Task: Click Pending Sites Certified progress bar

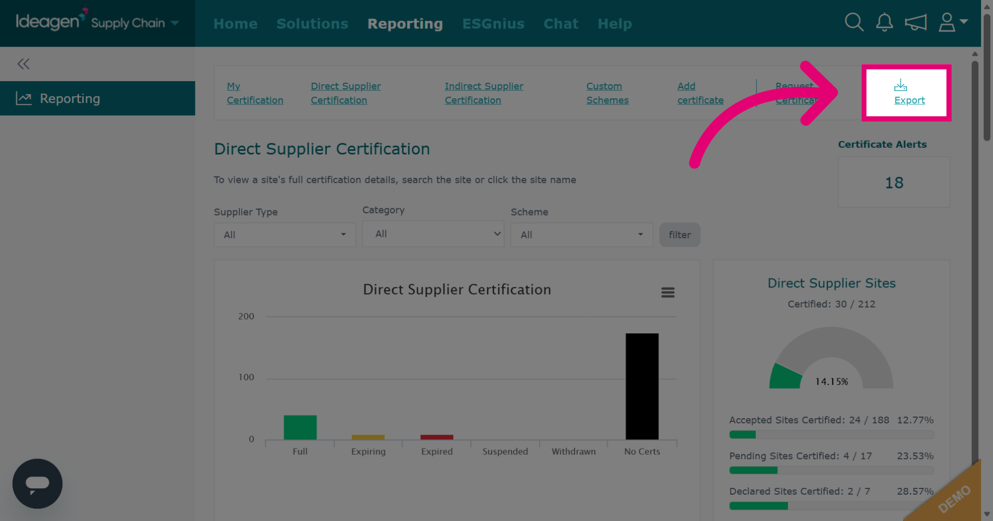Action: click(831, 470)
